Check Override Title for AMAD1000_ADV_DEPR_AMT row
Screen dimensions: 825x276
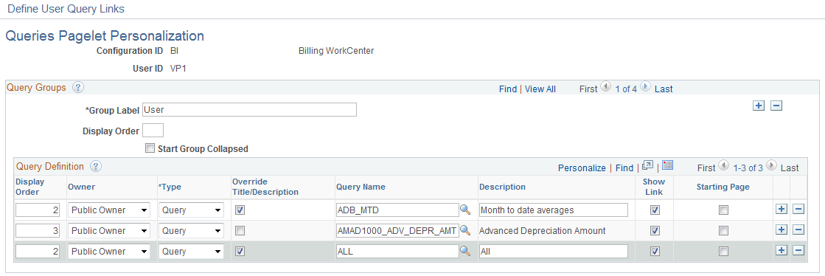point(240,231)
